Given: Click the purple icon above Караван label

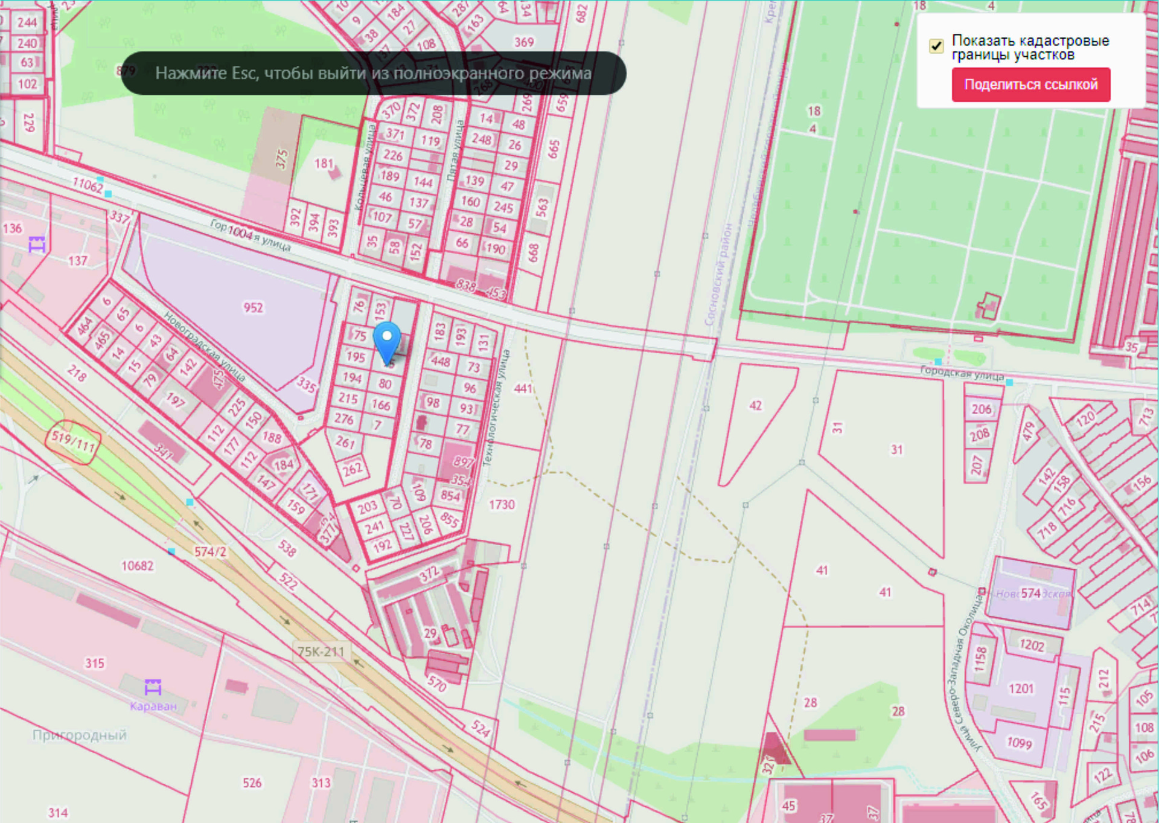Looking at the screenshot, I should (153, 687).
